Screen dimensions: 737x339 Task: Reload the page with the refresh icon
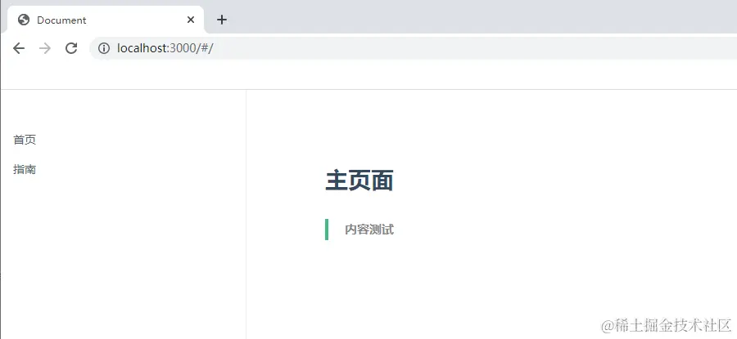71,48
